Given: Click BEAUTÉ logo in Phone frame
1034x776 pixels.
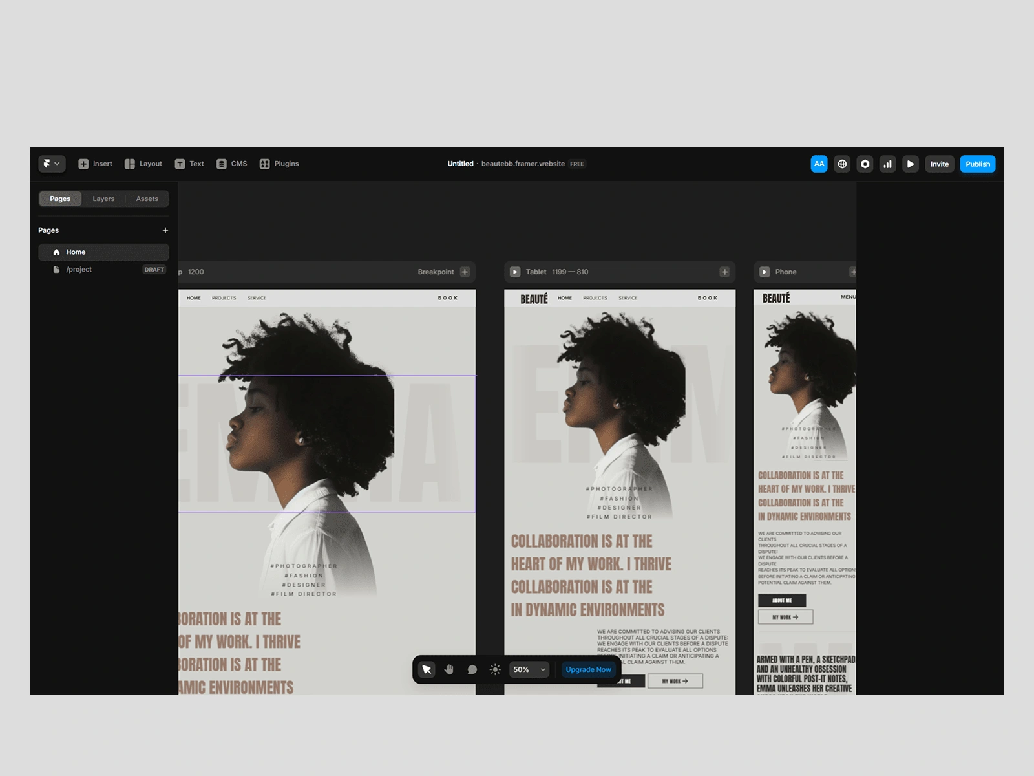Looking at the screenshot, I should tap(776, 298).
